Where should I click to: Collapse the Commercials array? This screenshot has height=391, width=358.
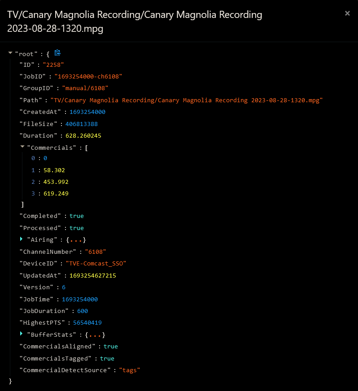(x=22, y=147)
